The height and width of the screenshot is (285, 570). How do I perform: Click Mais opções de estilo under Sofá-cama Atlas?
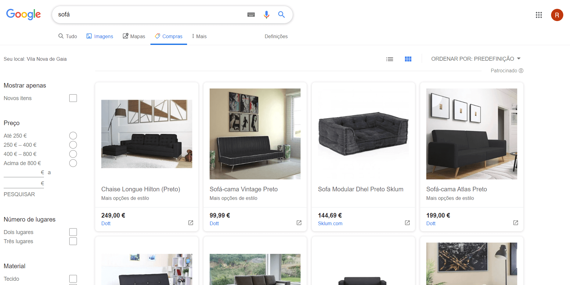[450, 198]
